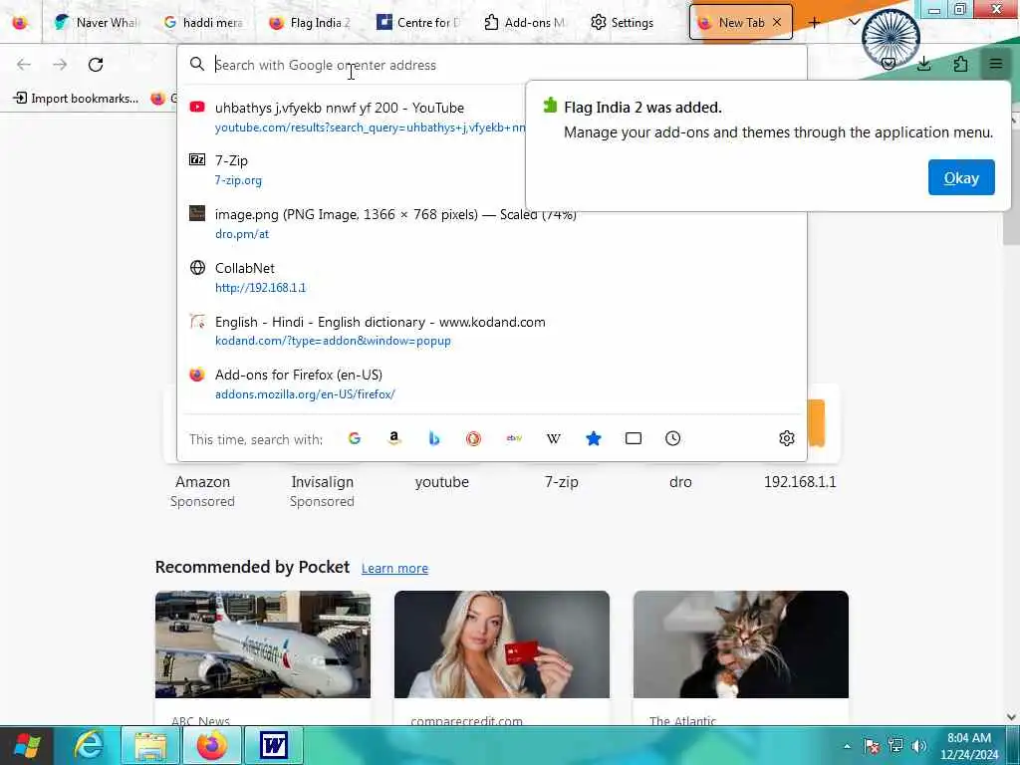Search this time with Amazon
1020x765 pixels.
393,438
